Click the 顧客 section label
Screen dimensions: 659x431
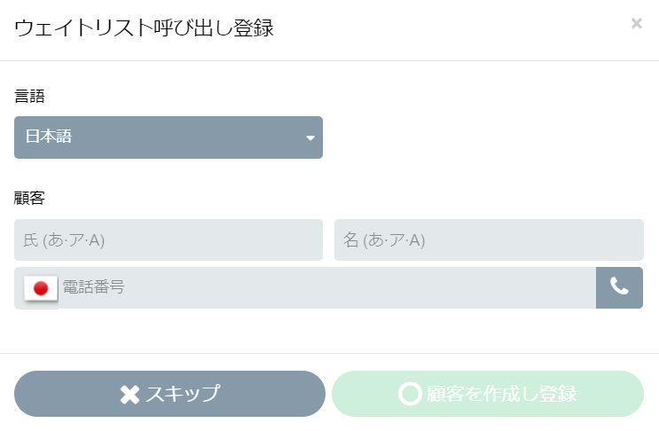tap(29, 198)
